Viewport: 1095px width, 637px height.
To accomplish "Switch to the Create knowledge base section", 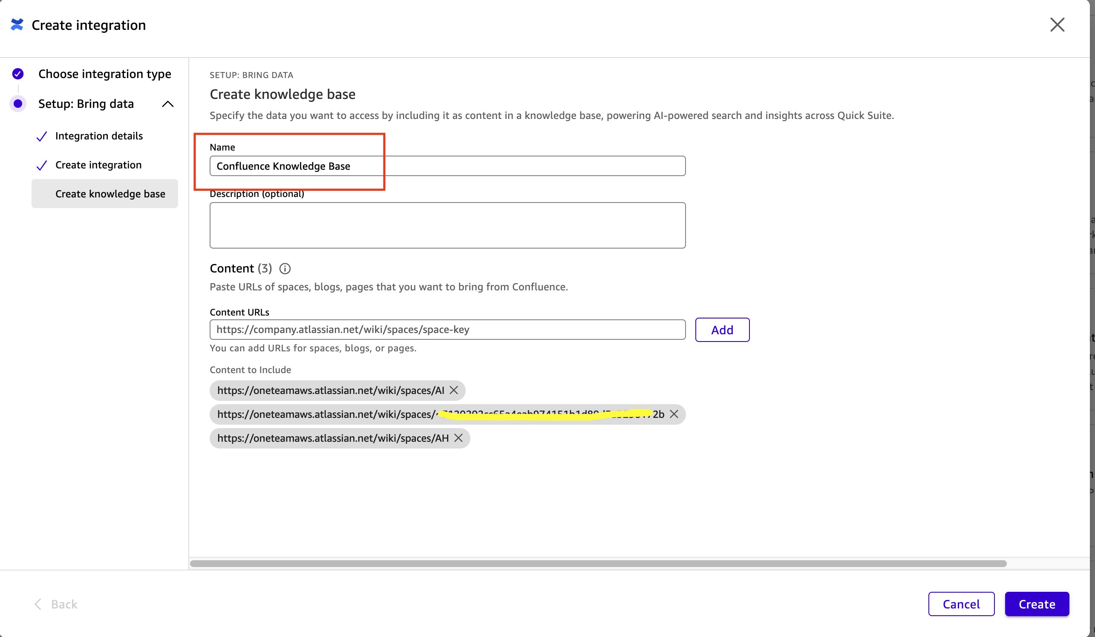I will point(110,194).
